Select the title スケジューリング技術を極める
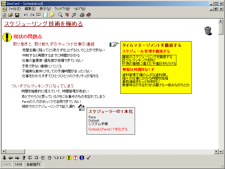This screenshot has width=225, height=169. click(44, 24)
